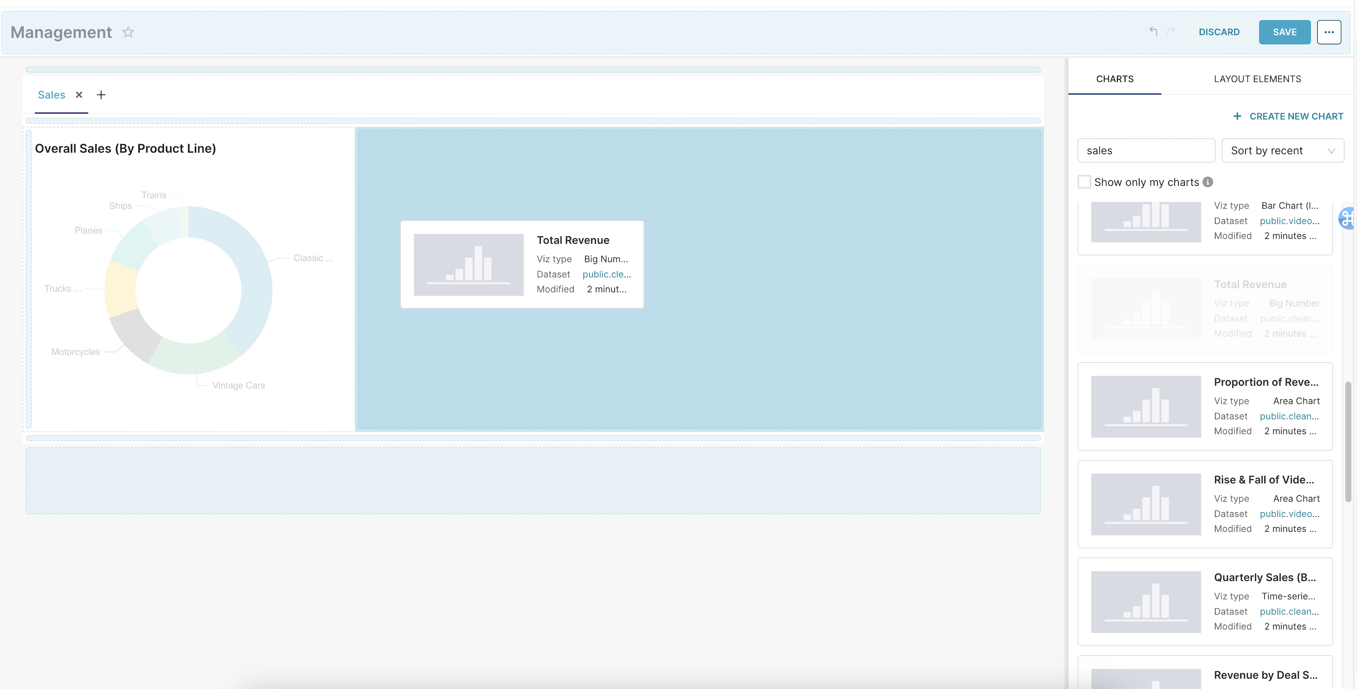1357x689 pixels.
Task: Select the Sales dashboard tab
Action: point(52,95)
